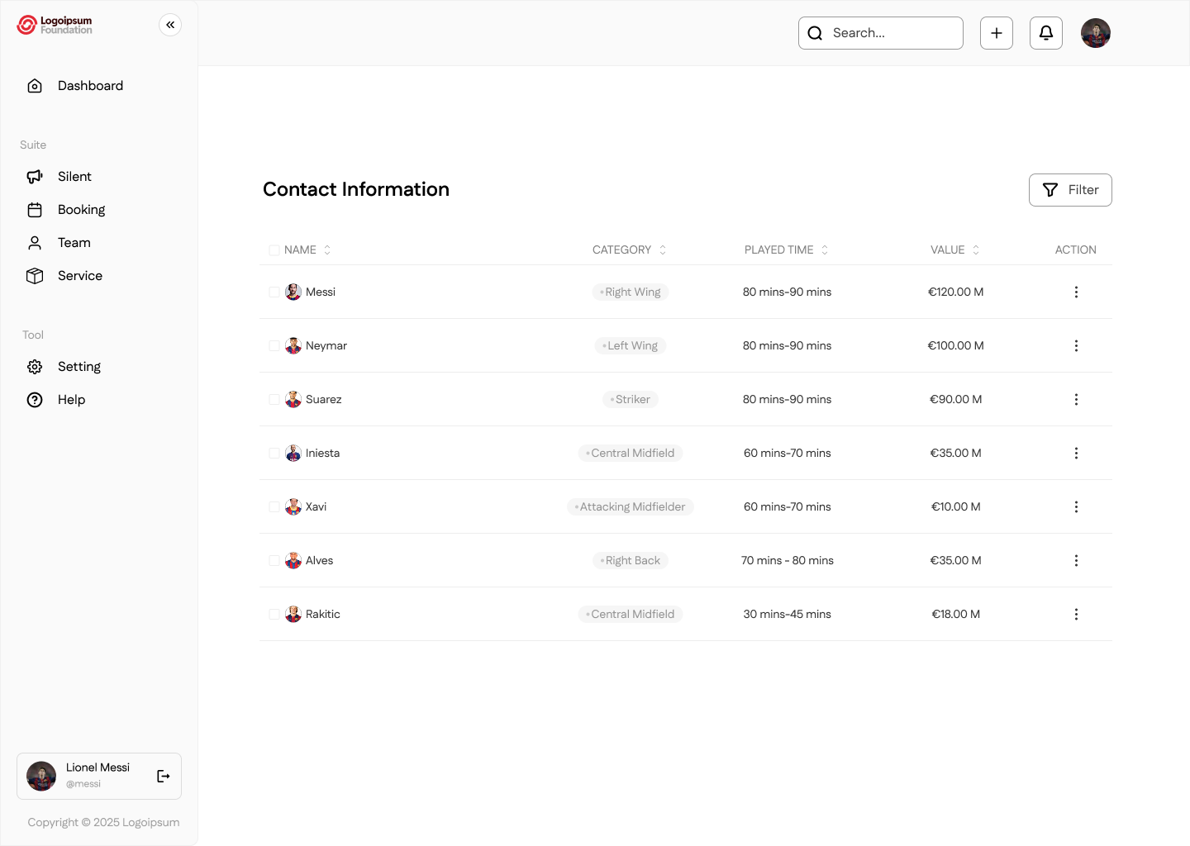
Task: Go to the Booking sidebar item
Action: click(81, 210)
